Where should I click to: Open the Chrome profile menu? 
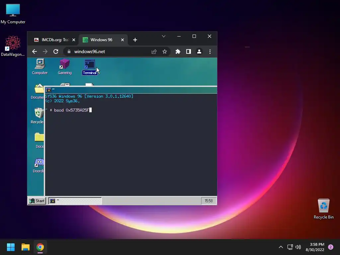click(x=199, y=51)
